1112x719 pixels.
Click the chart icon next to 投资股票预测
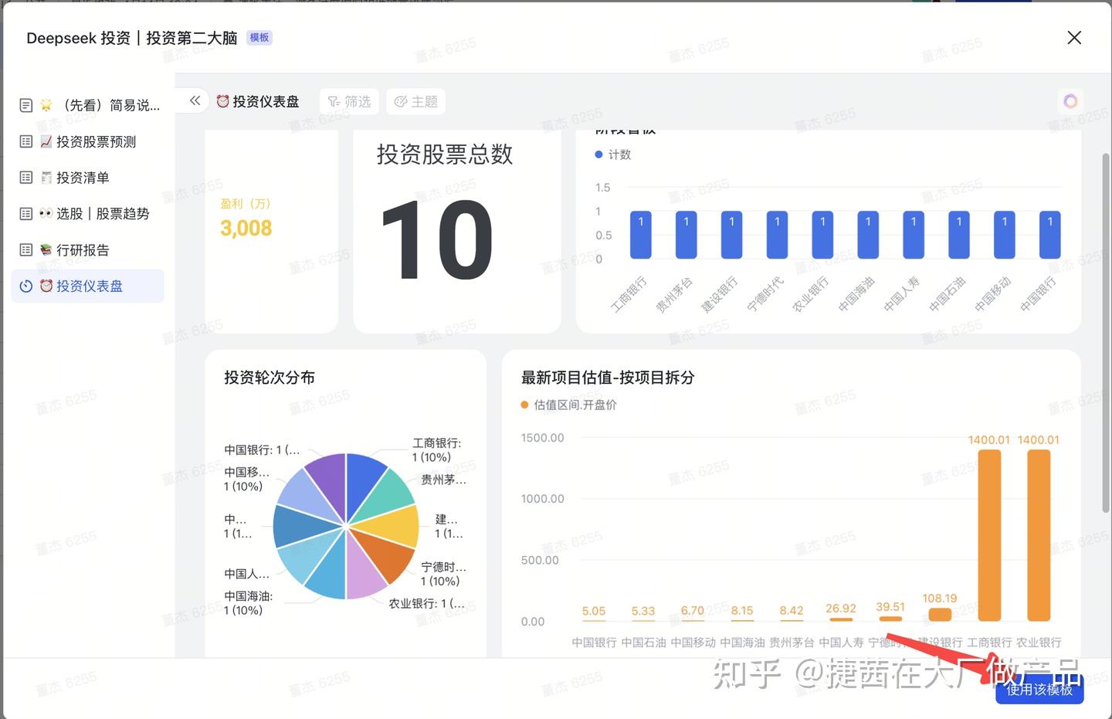46,141
